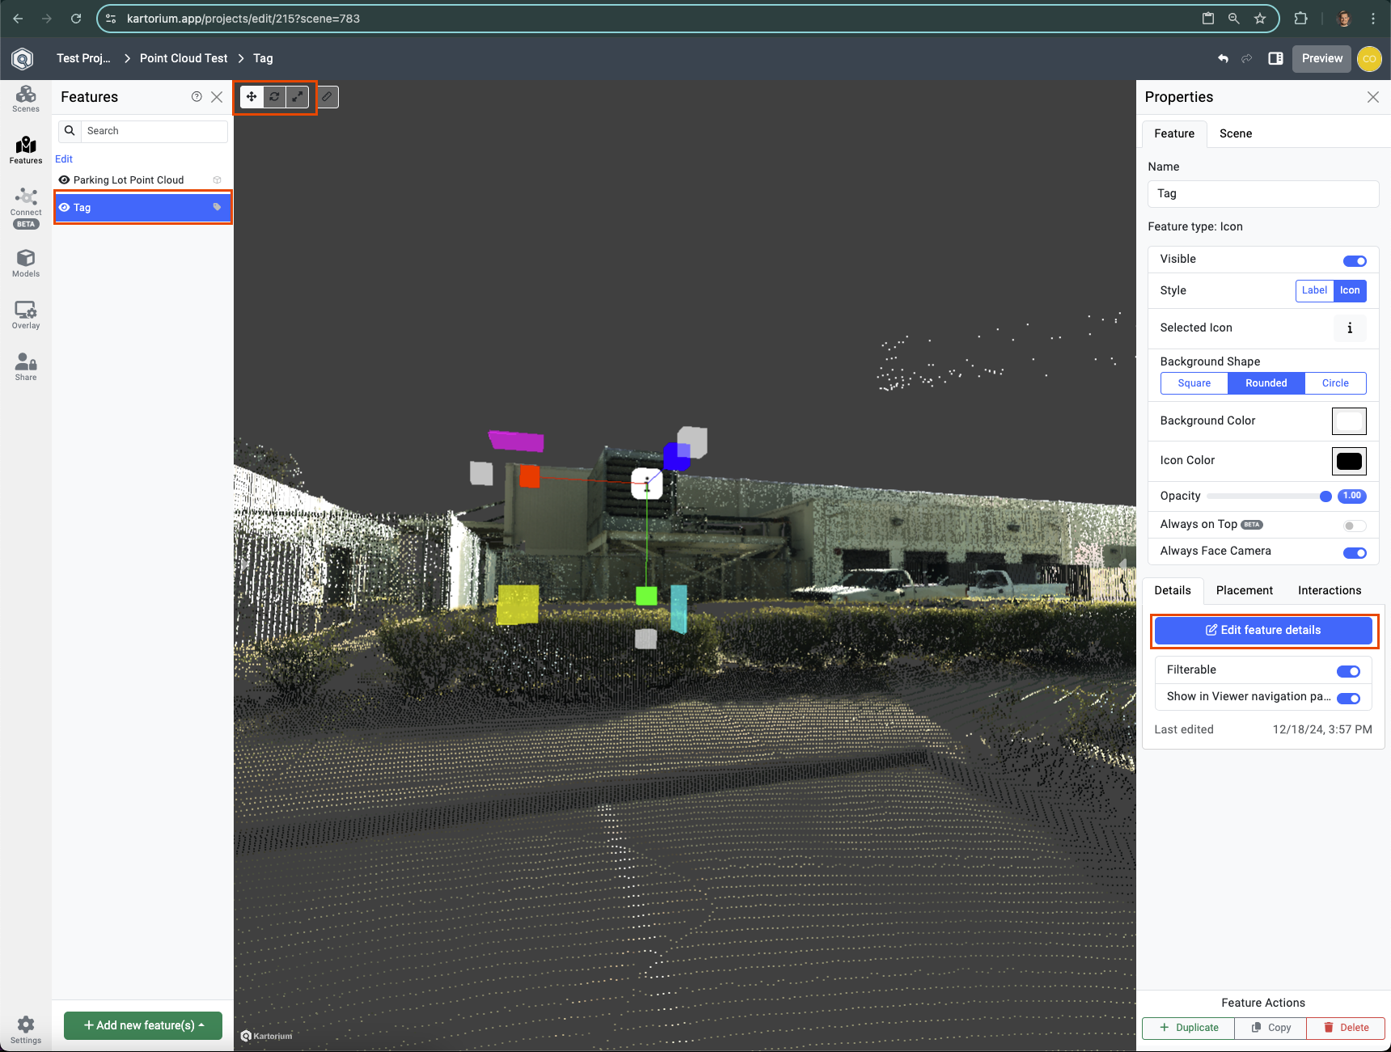
Task: Click the Duplicate button
Action: click(1188, 1028)
